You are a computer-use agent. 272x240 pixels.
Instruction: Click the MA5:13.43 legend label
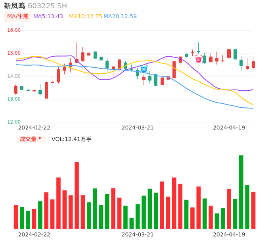click(x=48, y=16)
